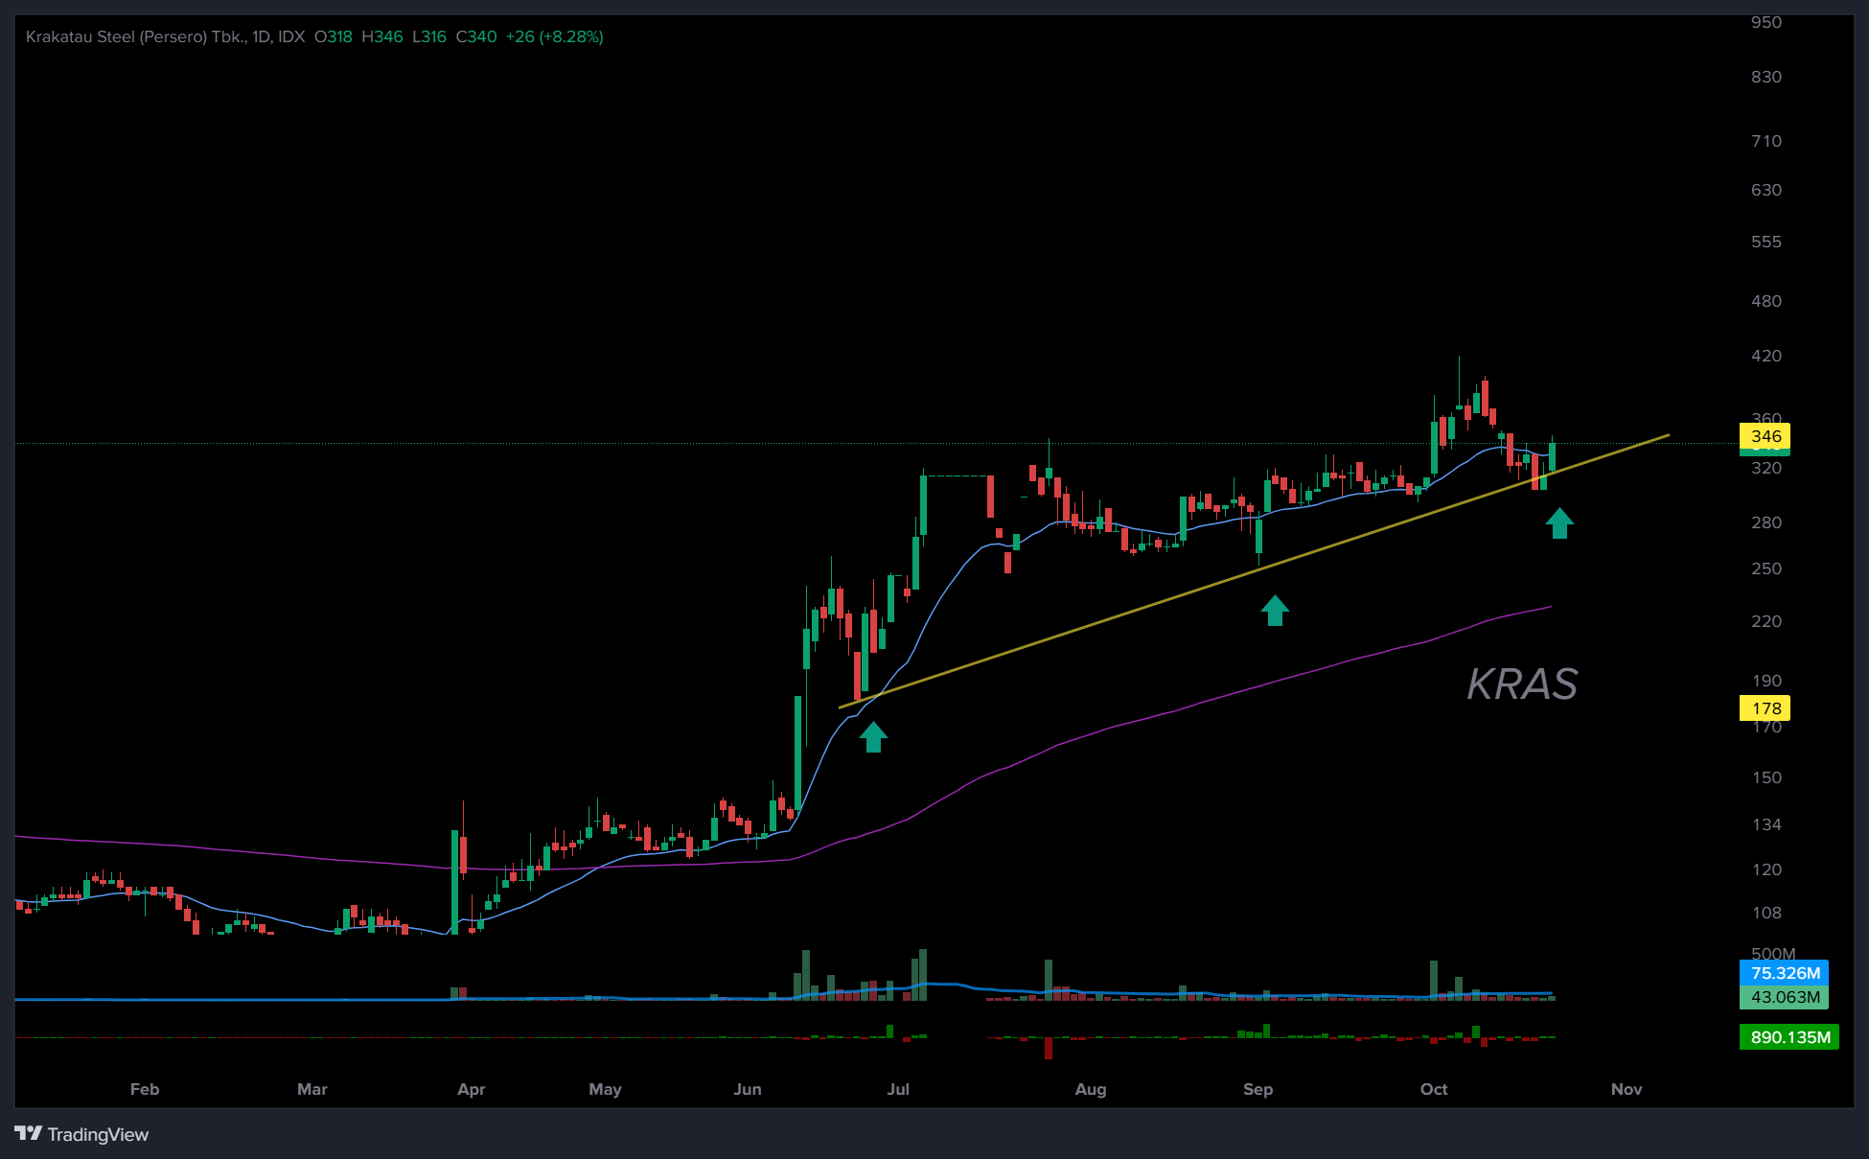This screenshot has width=1869, height=1159.
Task: Click the green 890.135M indicator label
Action: pos(1789,1037)
